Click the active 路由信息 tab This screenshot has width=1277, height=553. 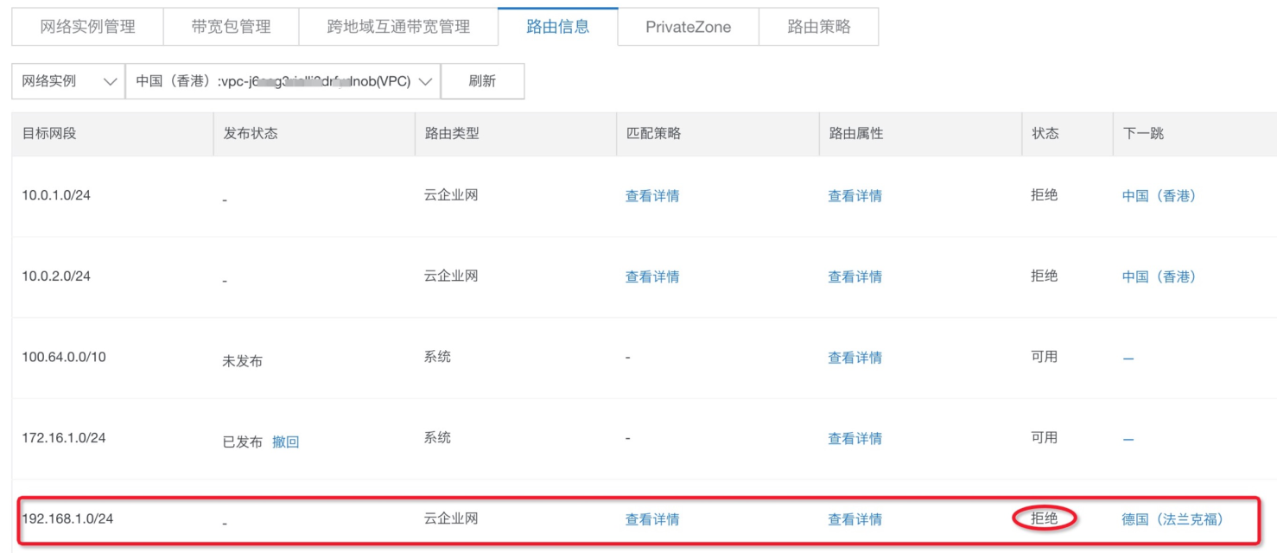point(557,27)
